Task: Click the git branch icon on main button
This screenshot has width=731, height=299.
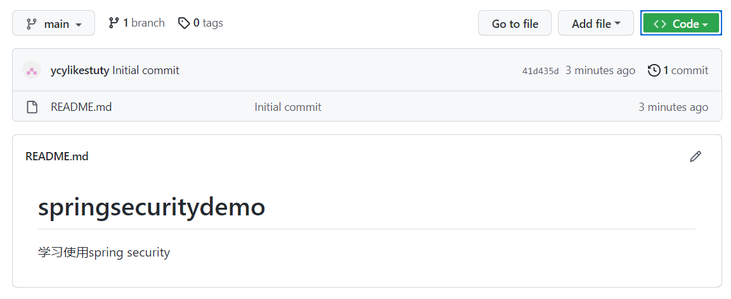Action: point(31,23)
